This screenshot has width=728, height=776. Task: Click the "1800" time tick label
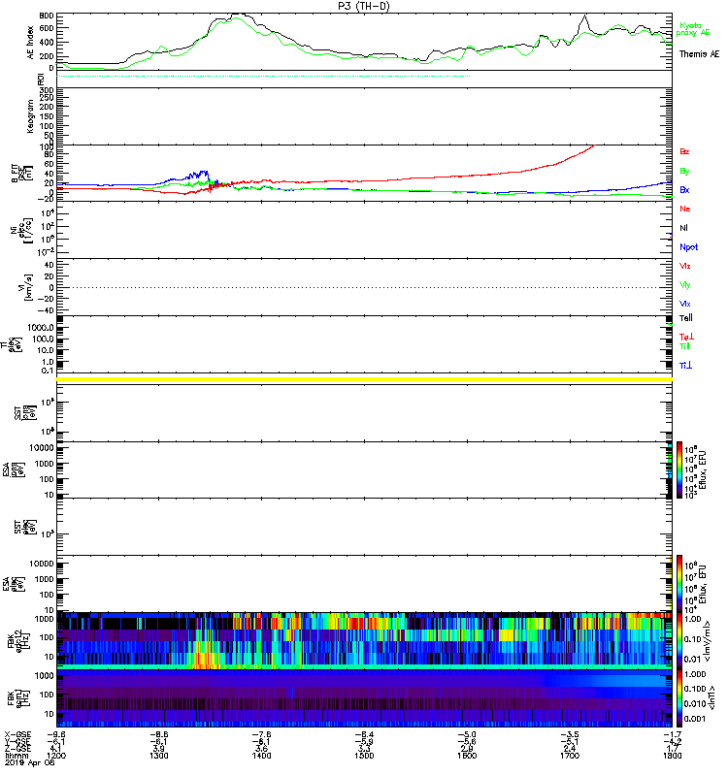[x=672, y=756]
